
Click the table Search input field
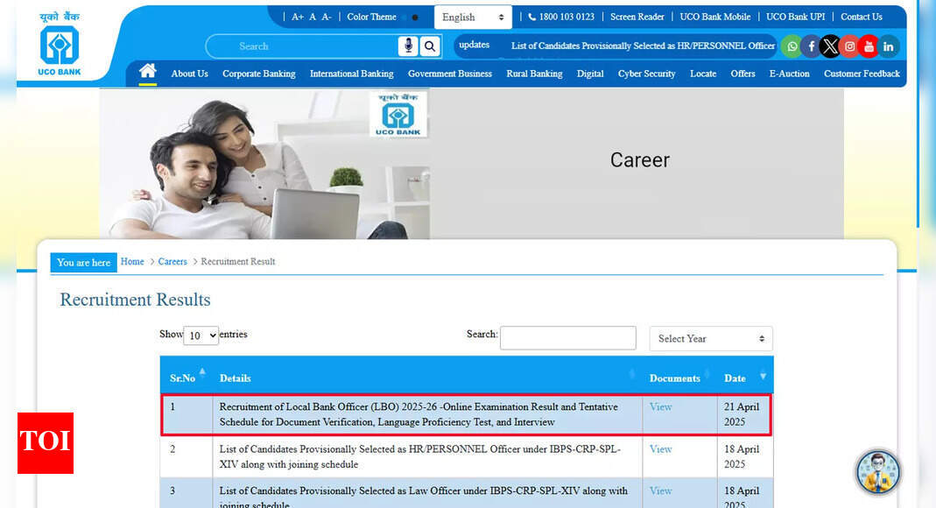pos(567,338)
